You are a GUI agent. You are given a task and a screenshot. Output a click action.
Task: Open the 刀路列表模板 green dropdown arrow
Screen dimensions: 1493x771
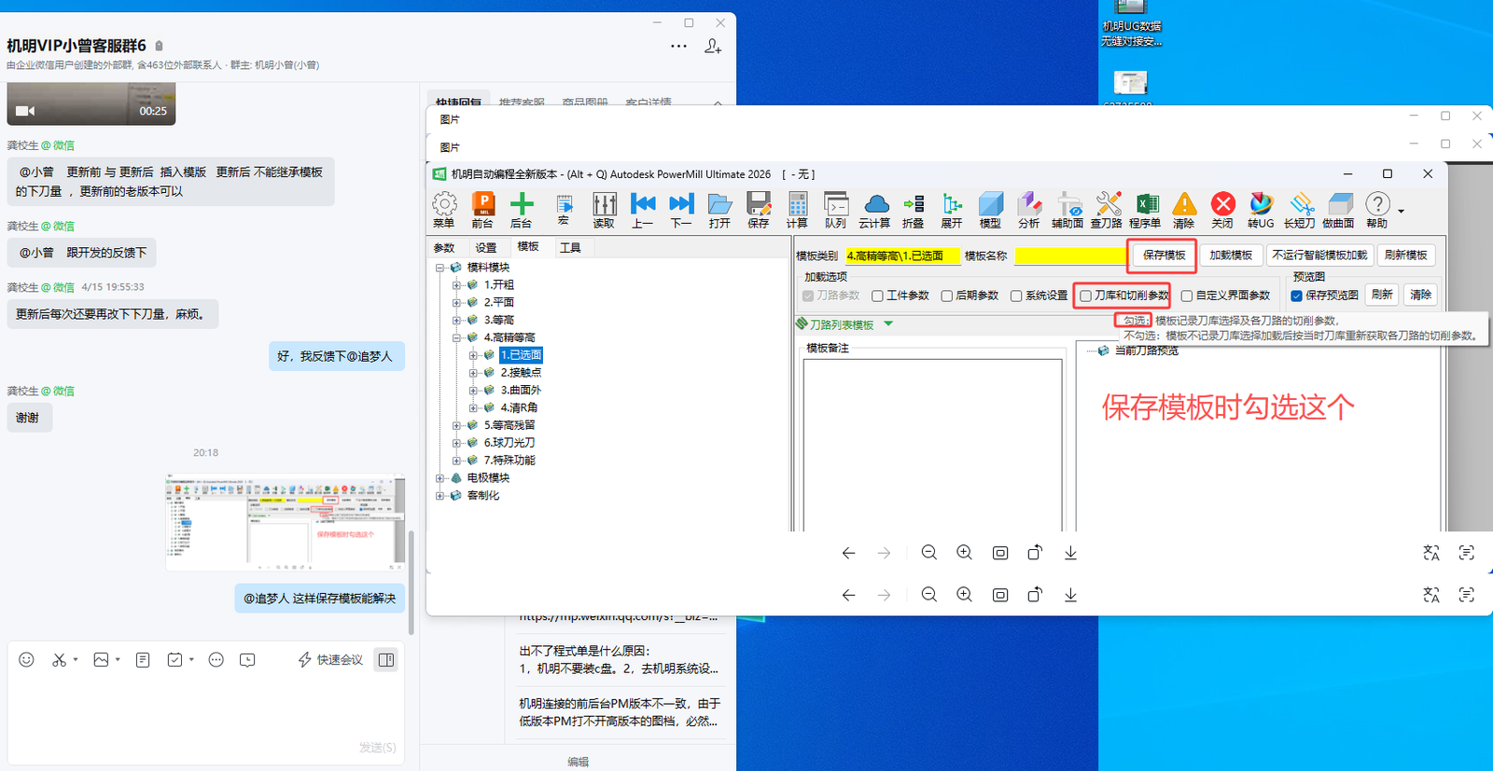(888, 324)
